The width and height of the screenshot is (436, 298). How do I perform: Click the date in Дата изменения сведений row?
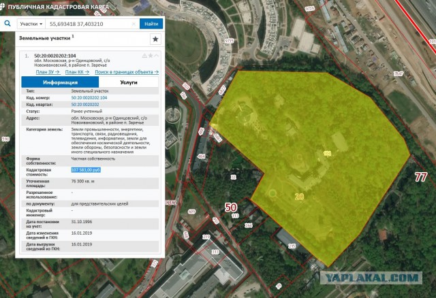pos(82,233)
